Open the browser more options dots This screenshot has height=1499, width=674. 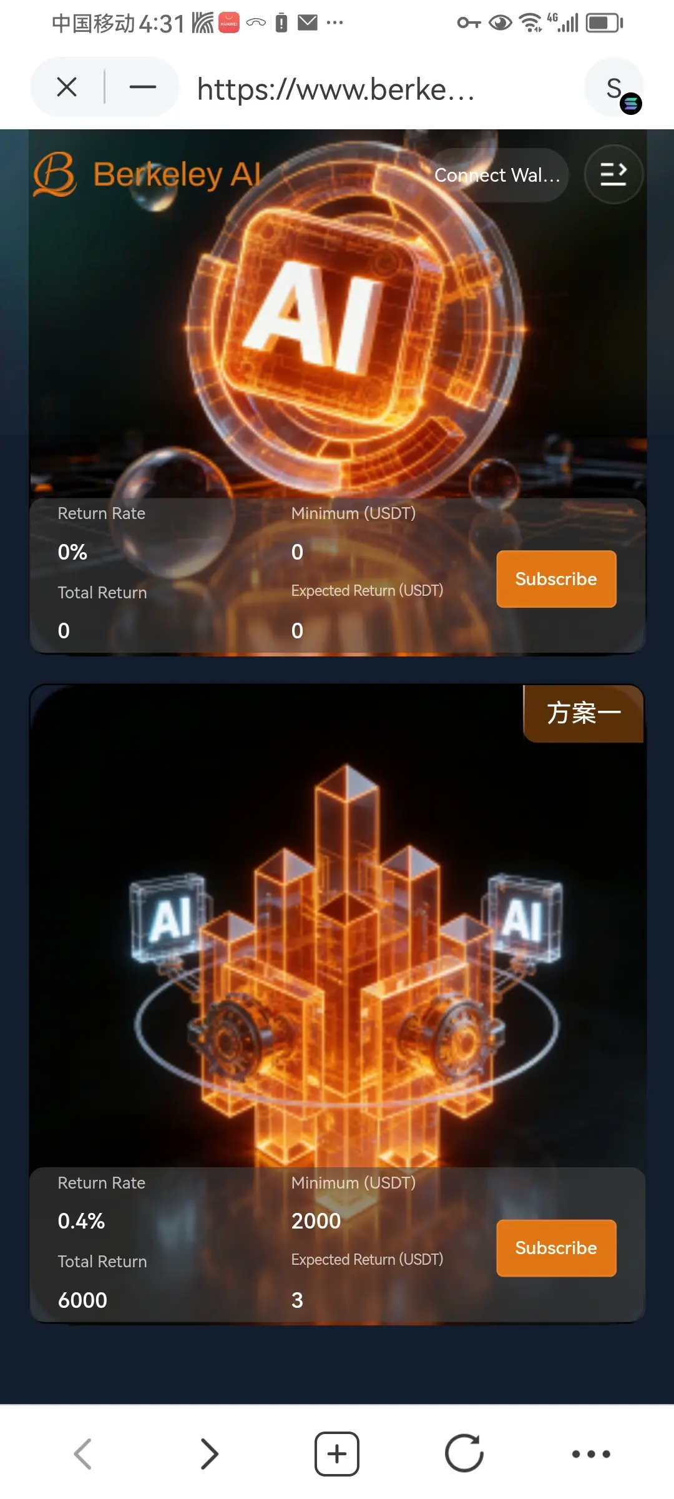pos(591,1454)
